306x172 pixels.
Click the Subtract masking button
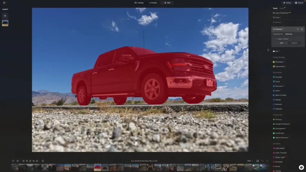294,43
